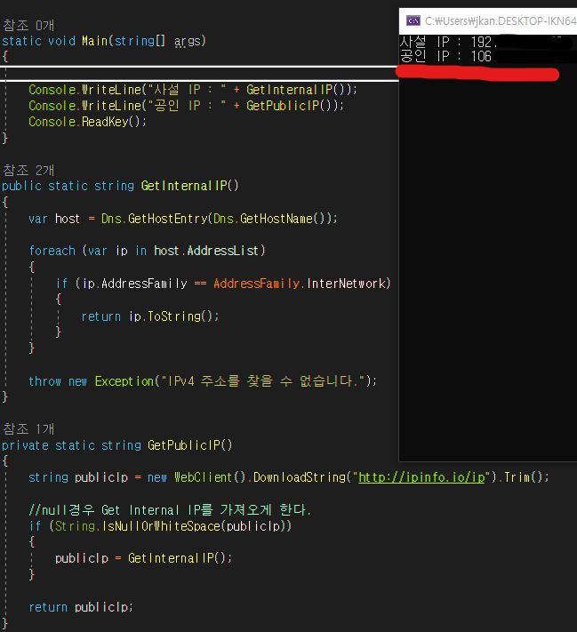Click the '공인 IP : 106' console output line
This screenshot has height=632, width=577.
pyautogui.click(x=445, y=56)
